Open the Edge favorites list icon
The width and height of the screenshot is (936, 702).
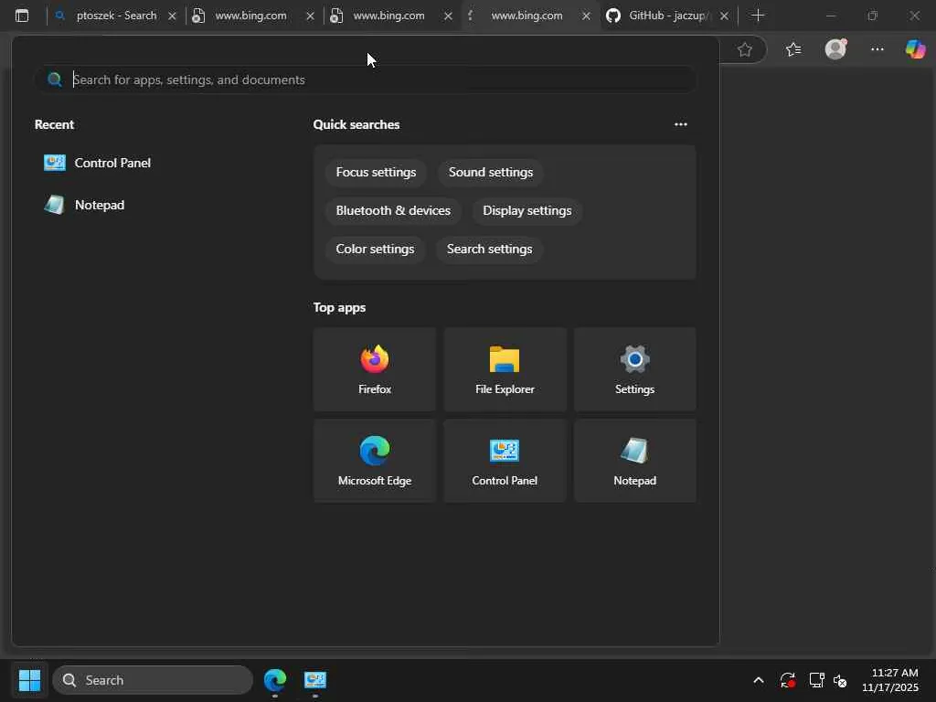click(x=793, y=49)
